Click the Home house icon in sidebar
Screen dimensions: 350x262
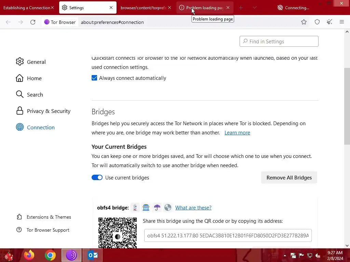[19, 78]
